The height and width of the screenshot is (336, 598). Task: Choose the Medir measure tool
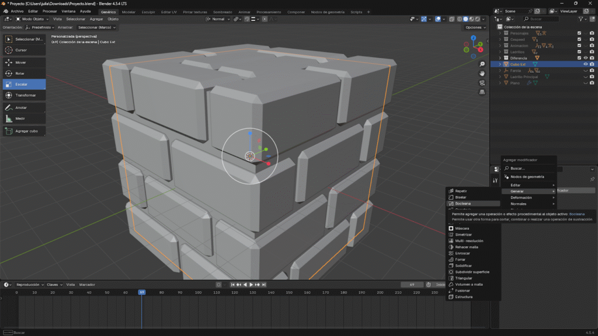click(x=24, y=118)
